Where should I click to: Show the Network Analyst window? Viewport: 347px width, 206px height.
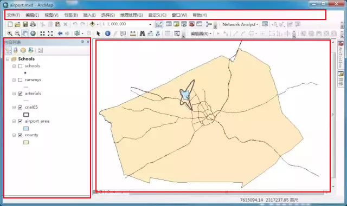click(265, 24)
